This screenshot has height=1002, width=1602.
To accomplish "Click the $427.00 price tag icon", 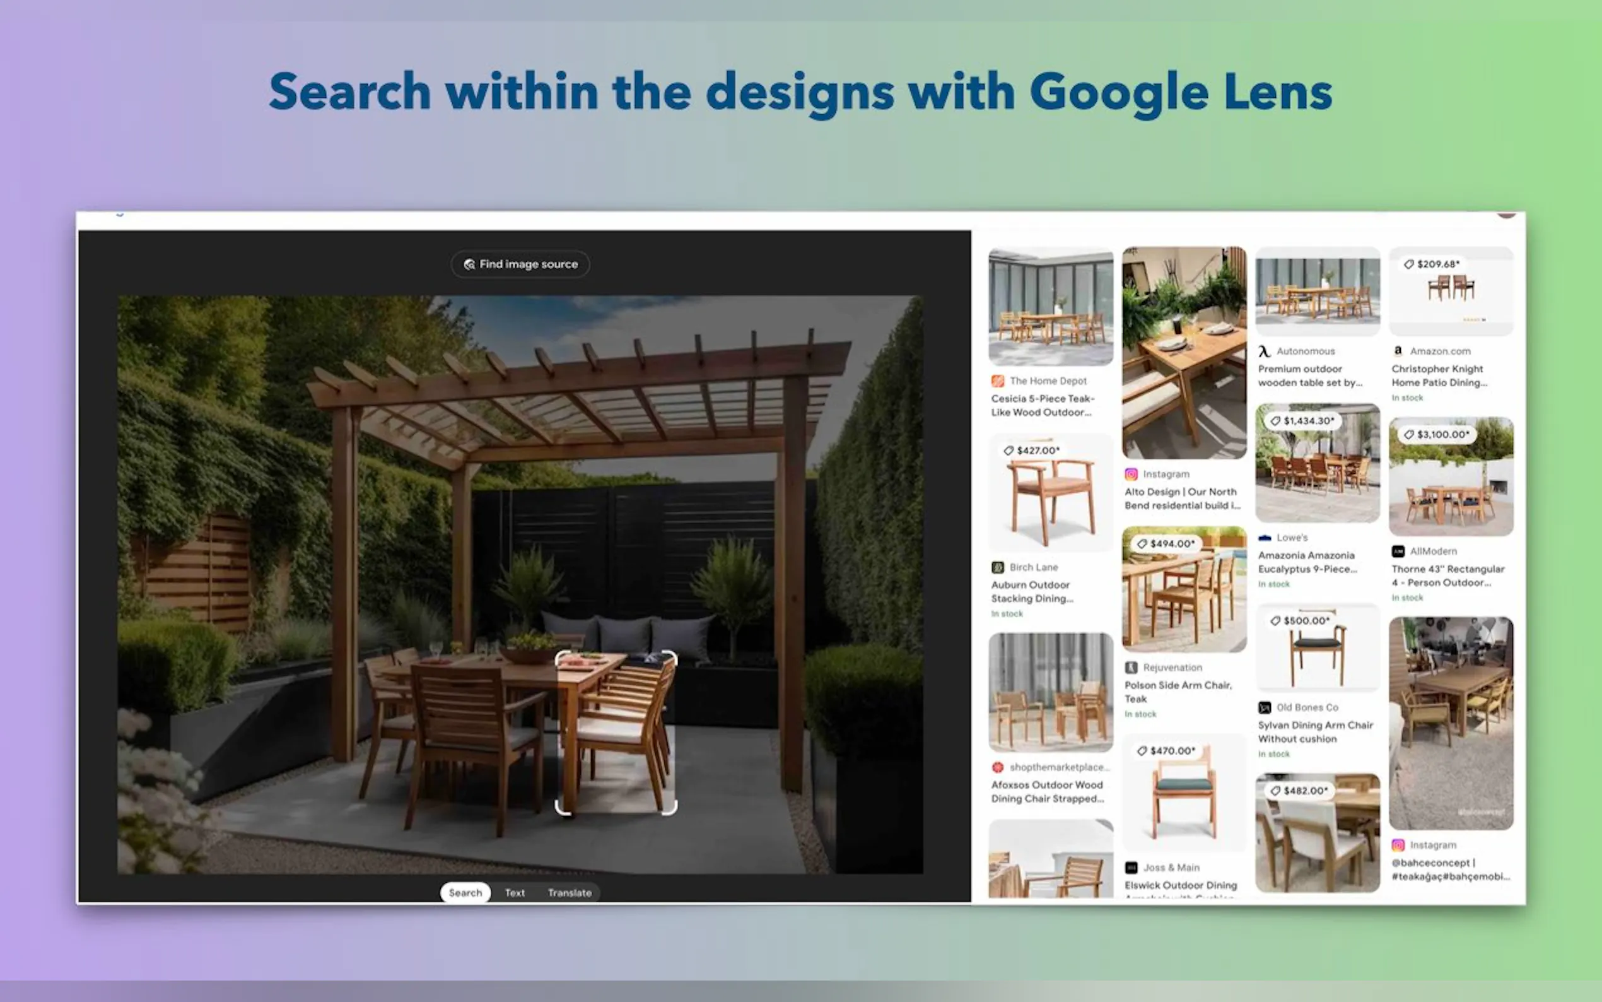I will coord(1009,451).
